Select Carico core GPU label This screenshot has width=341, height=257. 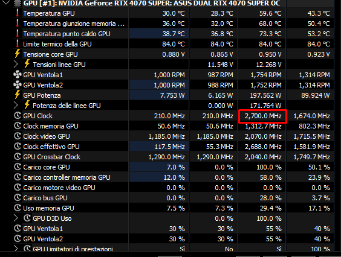47,167
